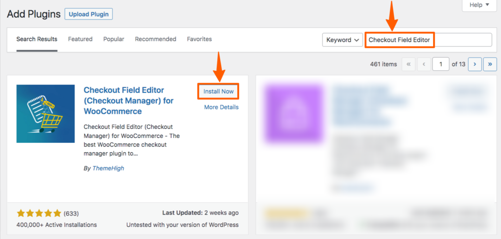This screenshot has height=239, width=501.
Task: Go to the previous results page
Action: coord(424,64)
